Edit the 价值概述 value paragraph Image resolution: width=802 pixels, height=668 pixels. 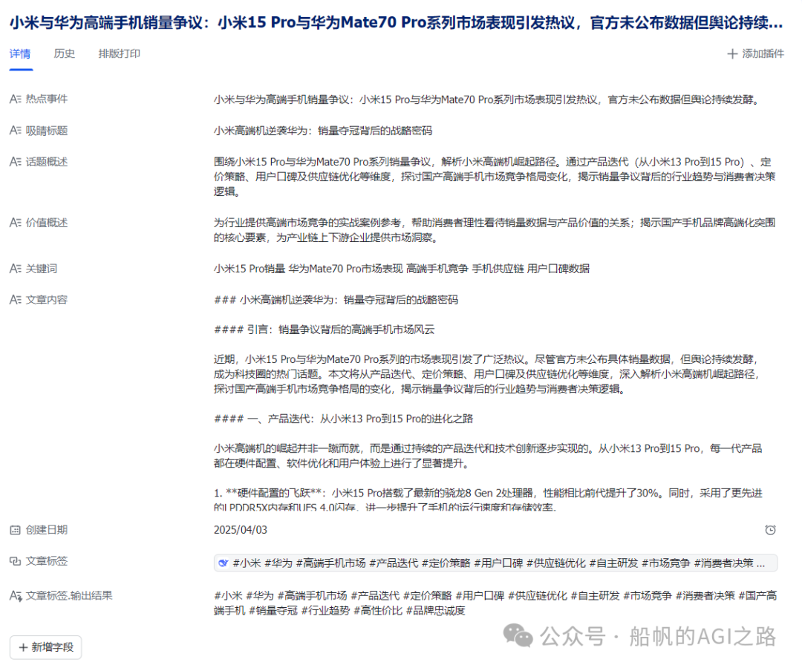point(495,230)
